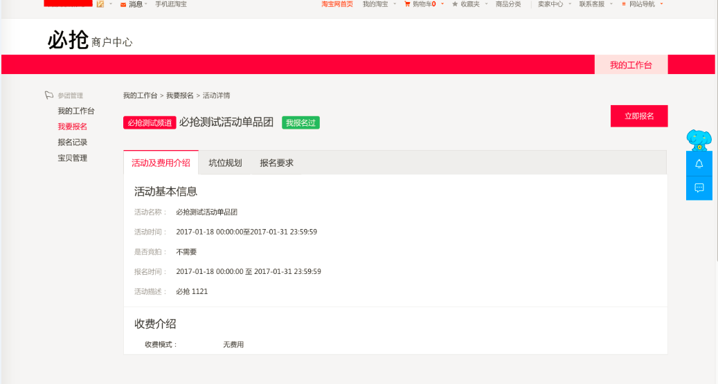Click the bell notification icon

(699, 163)
